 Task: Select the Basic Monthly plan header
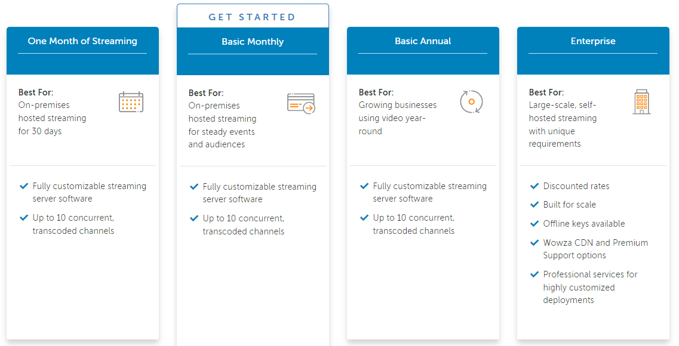pos(253,42)
